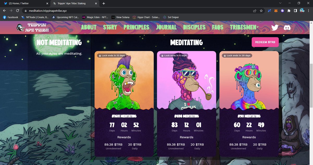
Task: Click the '89.38 $TRB' unredeemed on #1601
Action: pos(113,144)
